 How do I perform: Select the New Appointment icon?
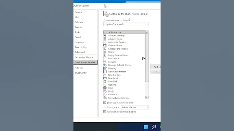[105, 72]
